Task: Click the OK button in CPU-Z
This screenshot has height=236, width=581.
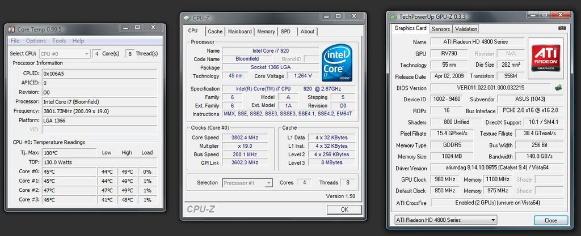Action: 344,209
